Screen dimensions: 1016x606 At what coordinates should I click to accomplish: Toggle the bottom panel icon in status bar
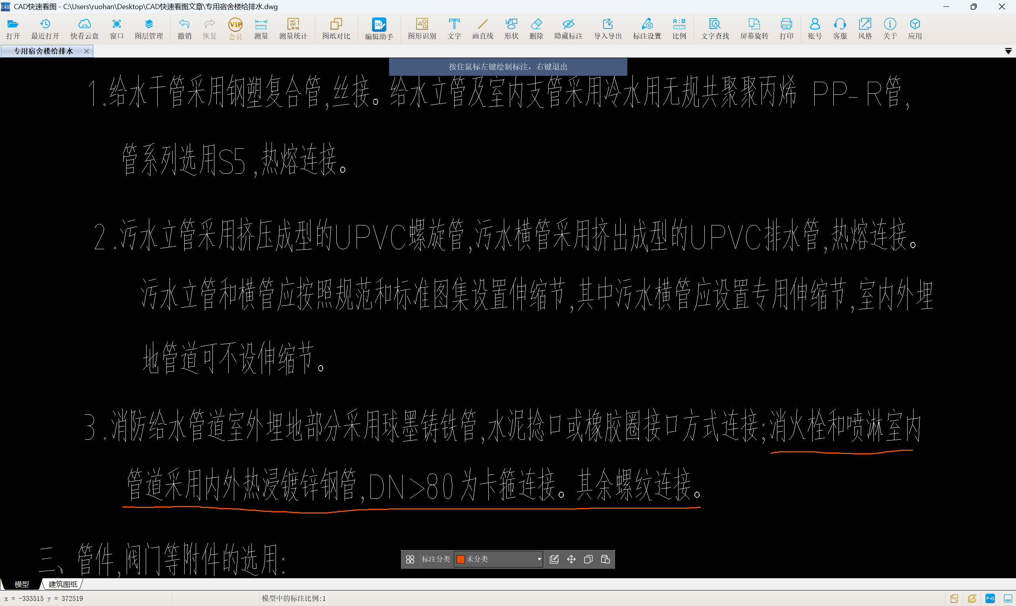[1007, 598]
